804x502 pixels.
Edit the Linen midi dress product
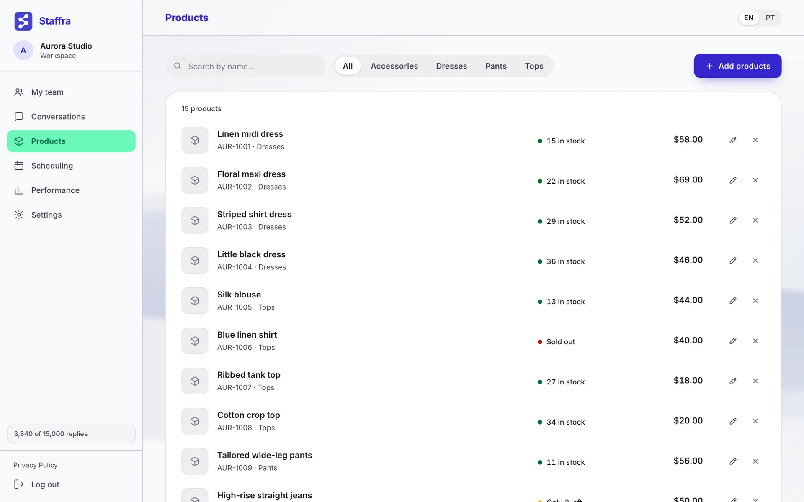pyautogui.click(x=733, y=140)
